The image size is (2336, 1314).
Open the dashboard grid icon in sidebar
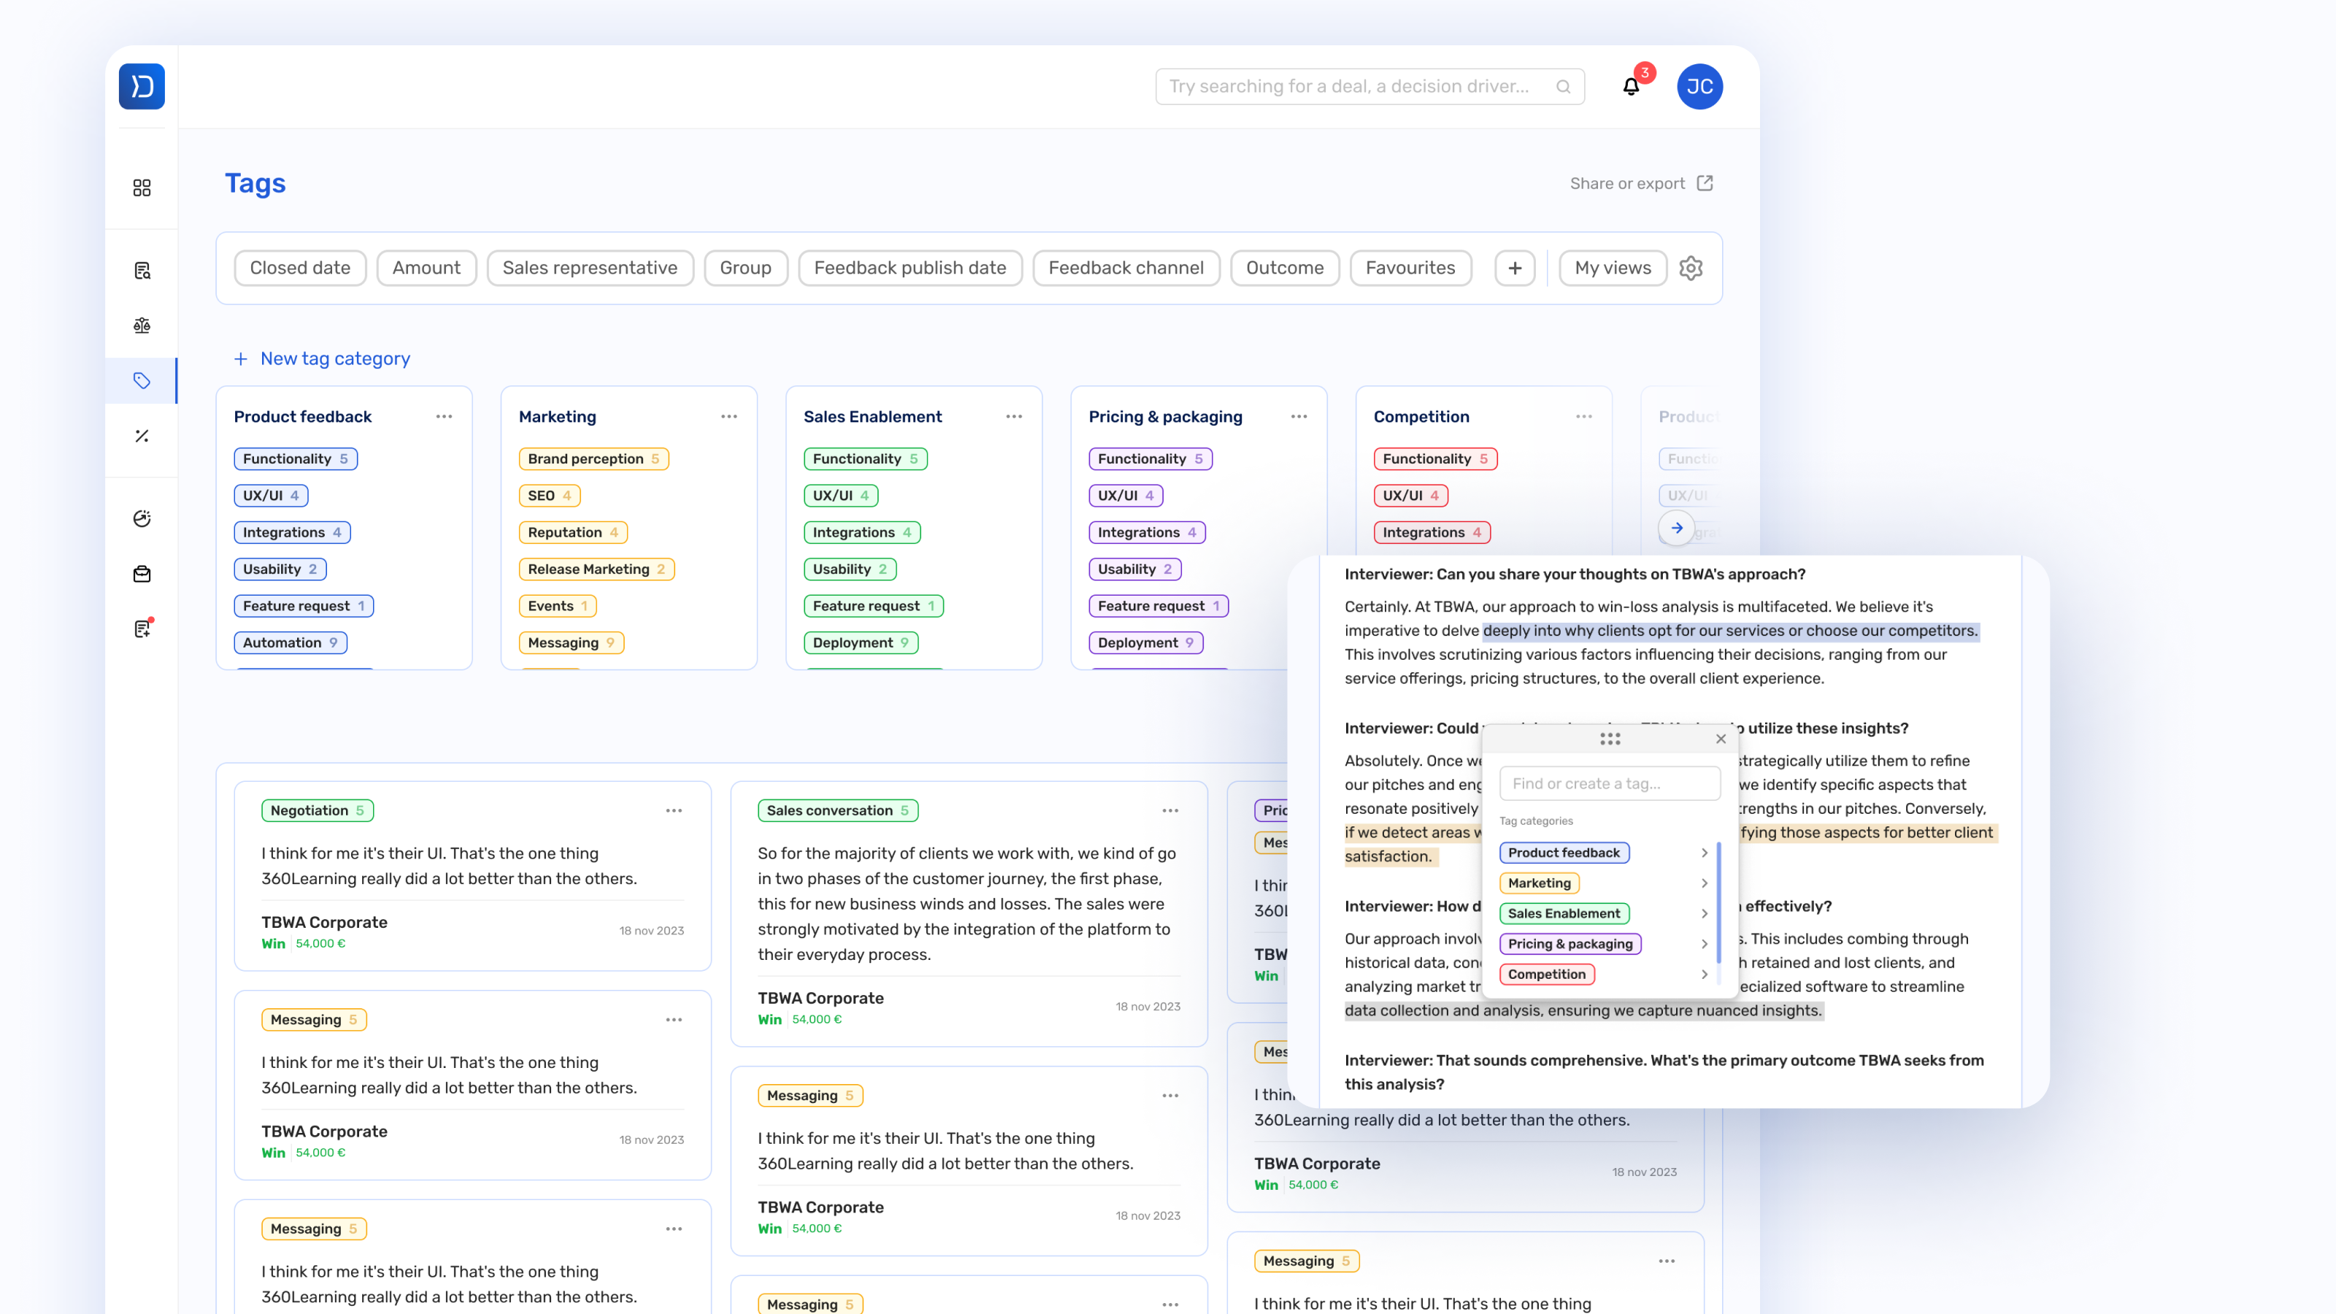pos(142,188)
